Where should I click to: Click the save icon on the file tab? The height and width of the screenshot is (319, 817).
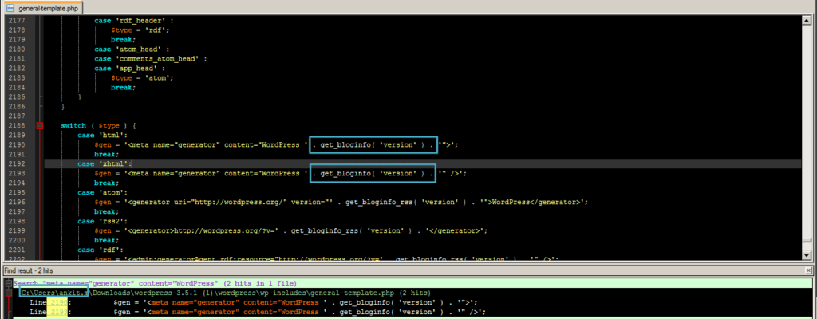(9, 7)
